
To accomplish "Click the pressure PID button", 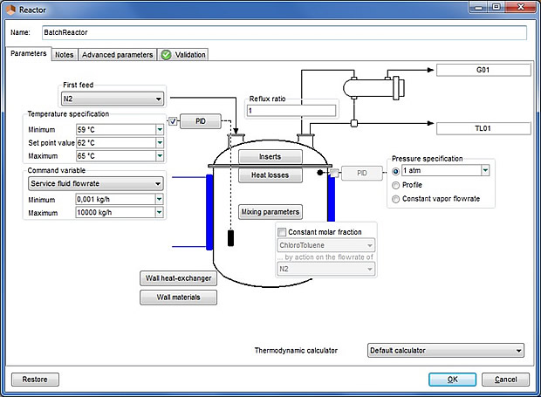I will (362, 173).
